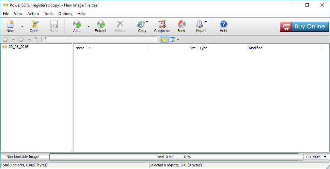Expand the Add button dropdown arrow
330x169 pixels.
tap(88, 26)
